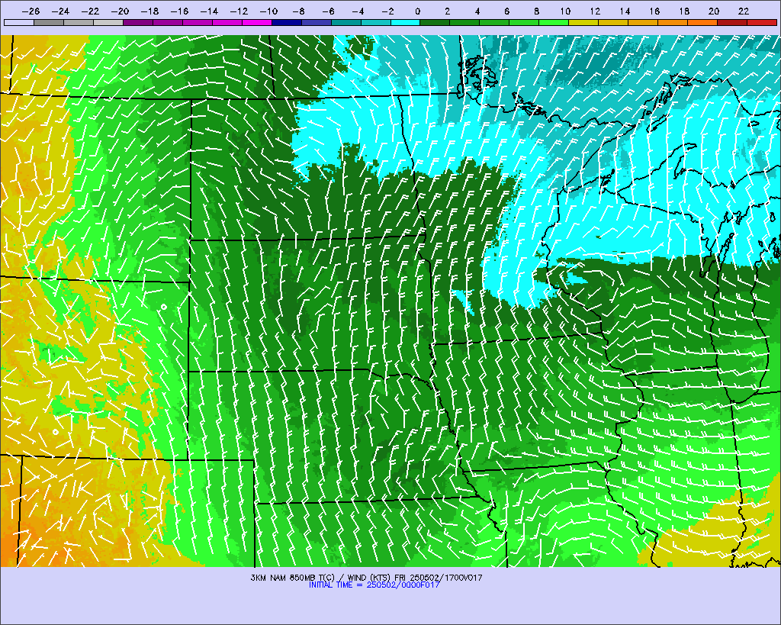Pick the orange swatch between 16 and 18
This screenshot has height=625, width=781.
(x=673, y=22)
